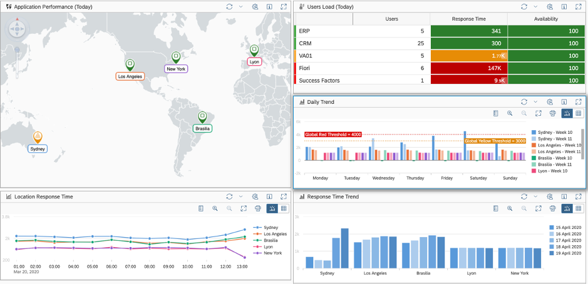Print the Daily Trend chart
588x284 pixels.
point(552,113)
